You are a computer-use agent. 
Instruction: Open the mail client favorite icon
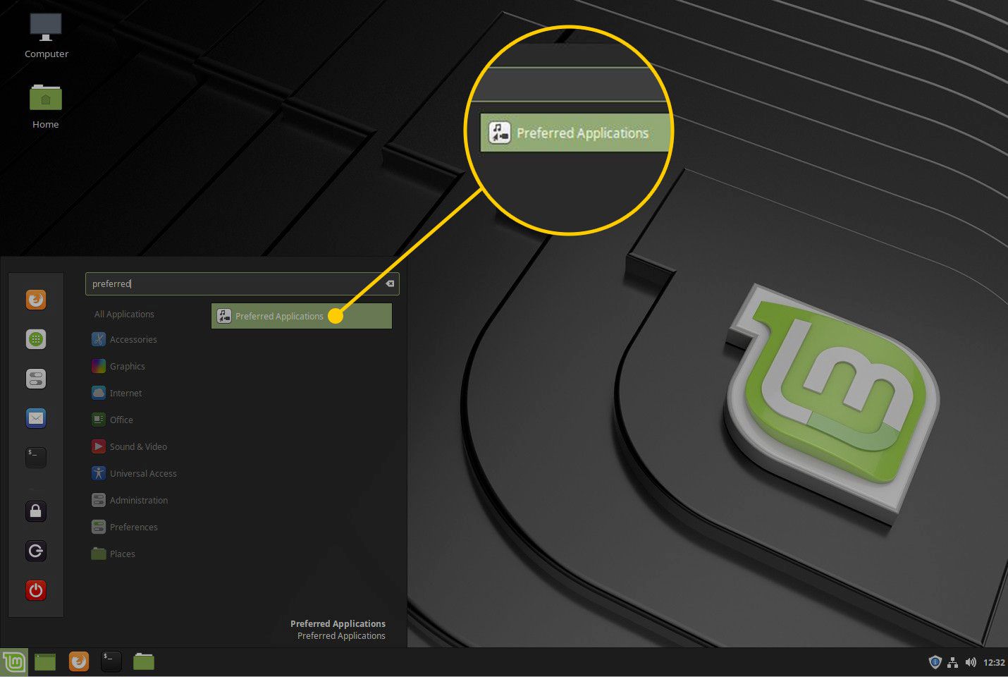(36, 418)
